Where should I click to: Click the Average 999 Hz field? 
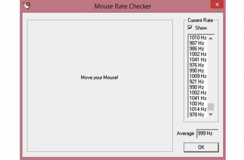point(207,134)
